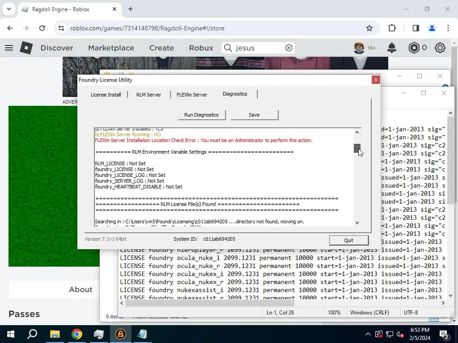This screenshot has height=343, width=458.
Task: Open the FLEXlm Server tab
Action: point(191,95)
